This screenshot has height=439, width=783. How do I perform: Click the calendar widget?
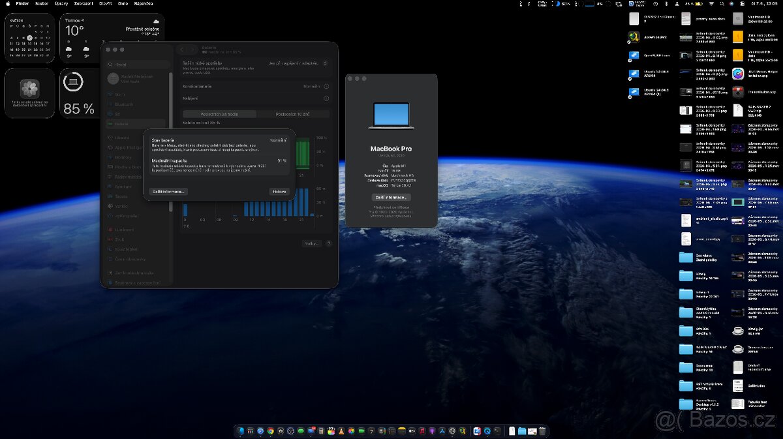click(x=29, y=38)
